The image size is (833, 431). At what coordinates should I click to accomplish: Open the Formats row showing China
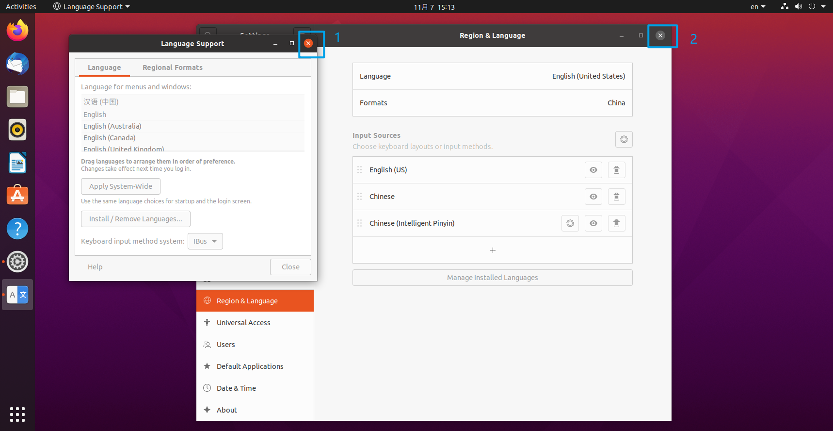493,103
